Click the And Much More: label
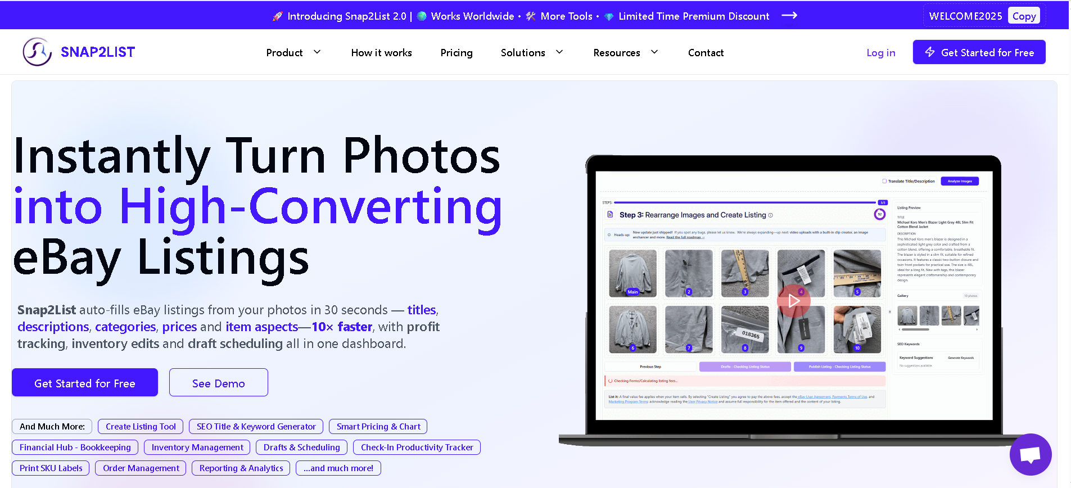The width and height of the screenshot is (1071, 488). [x=52, y=426]
